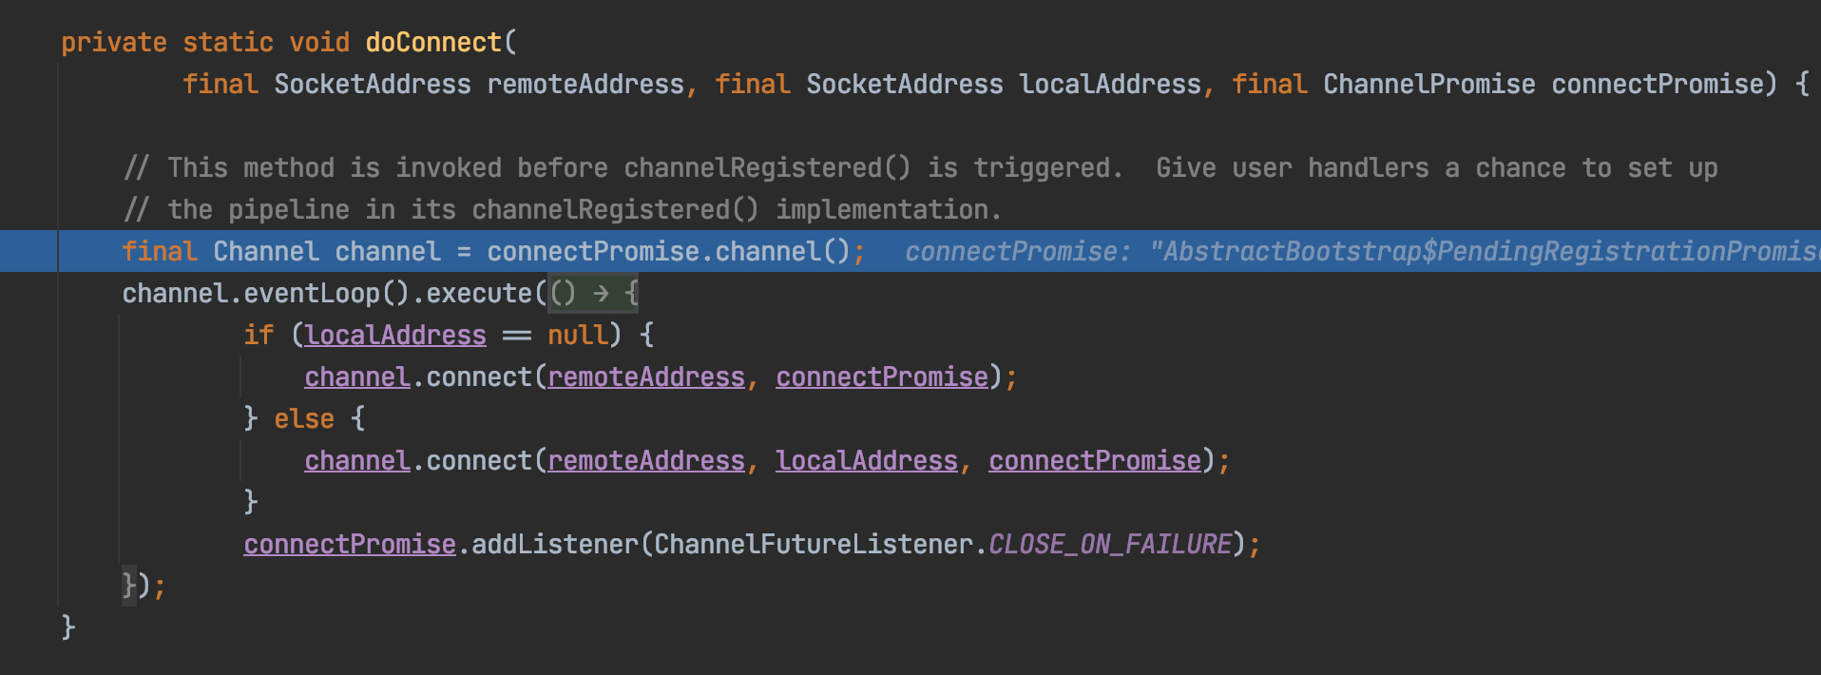
Task: Click the underlined connectPromise before addListener
Action: tap(350, 545)
